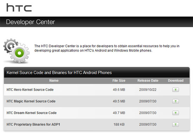Viewport: 193px width, 135px height.
Task: Click the 49.6 MB file size cell
Action: tap(119, 90)
